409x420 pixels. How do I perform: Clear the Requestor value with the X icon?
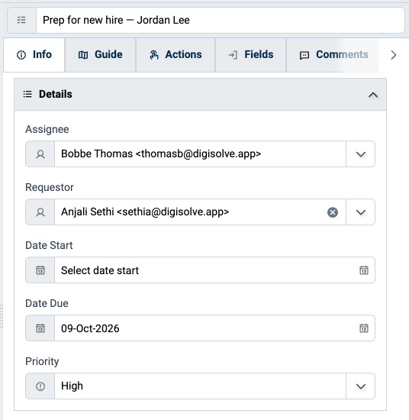coord(333,212)
